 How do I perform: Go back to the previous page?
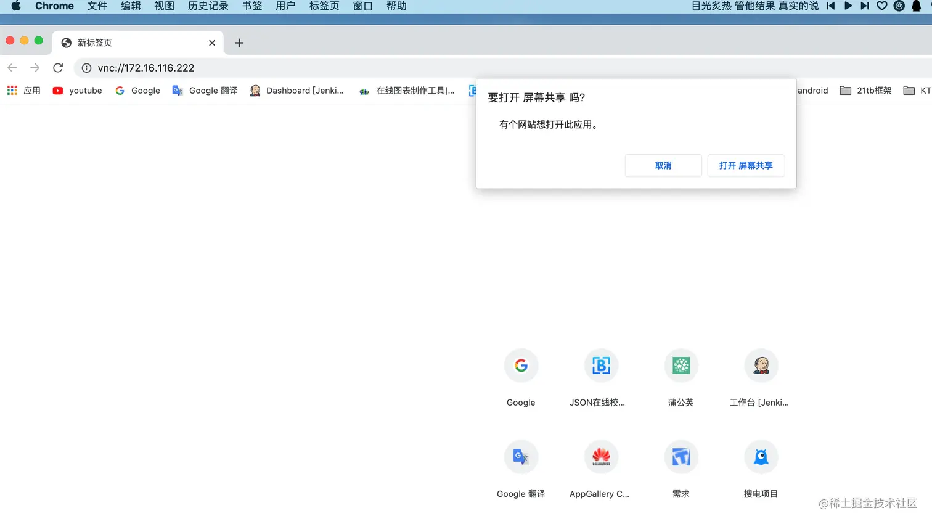tap(12, 68)
